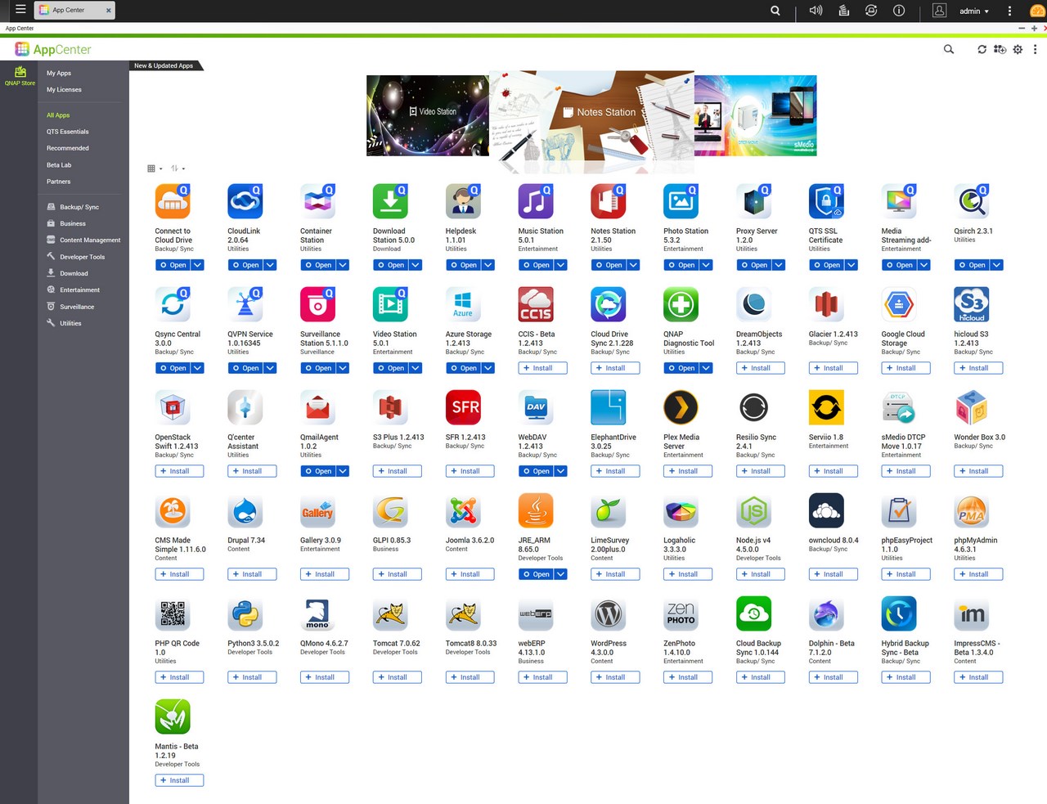This screenshot has height=804, width=1047.
Task: Click the Plex Media Server icon
Action: click(x=681, y=407)
